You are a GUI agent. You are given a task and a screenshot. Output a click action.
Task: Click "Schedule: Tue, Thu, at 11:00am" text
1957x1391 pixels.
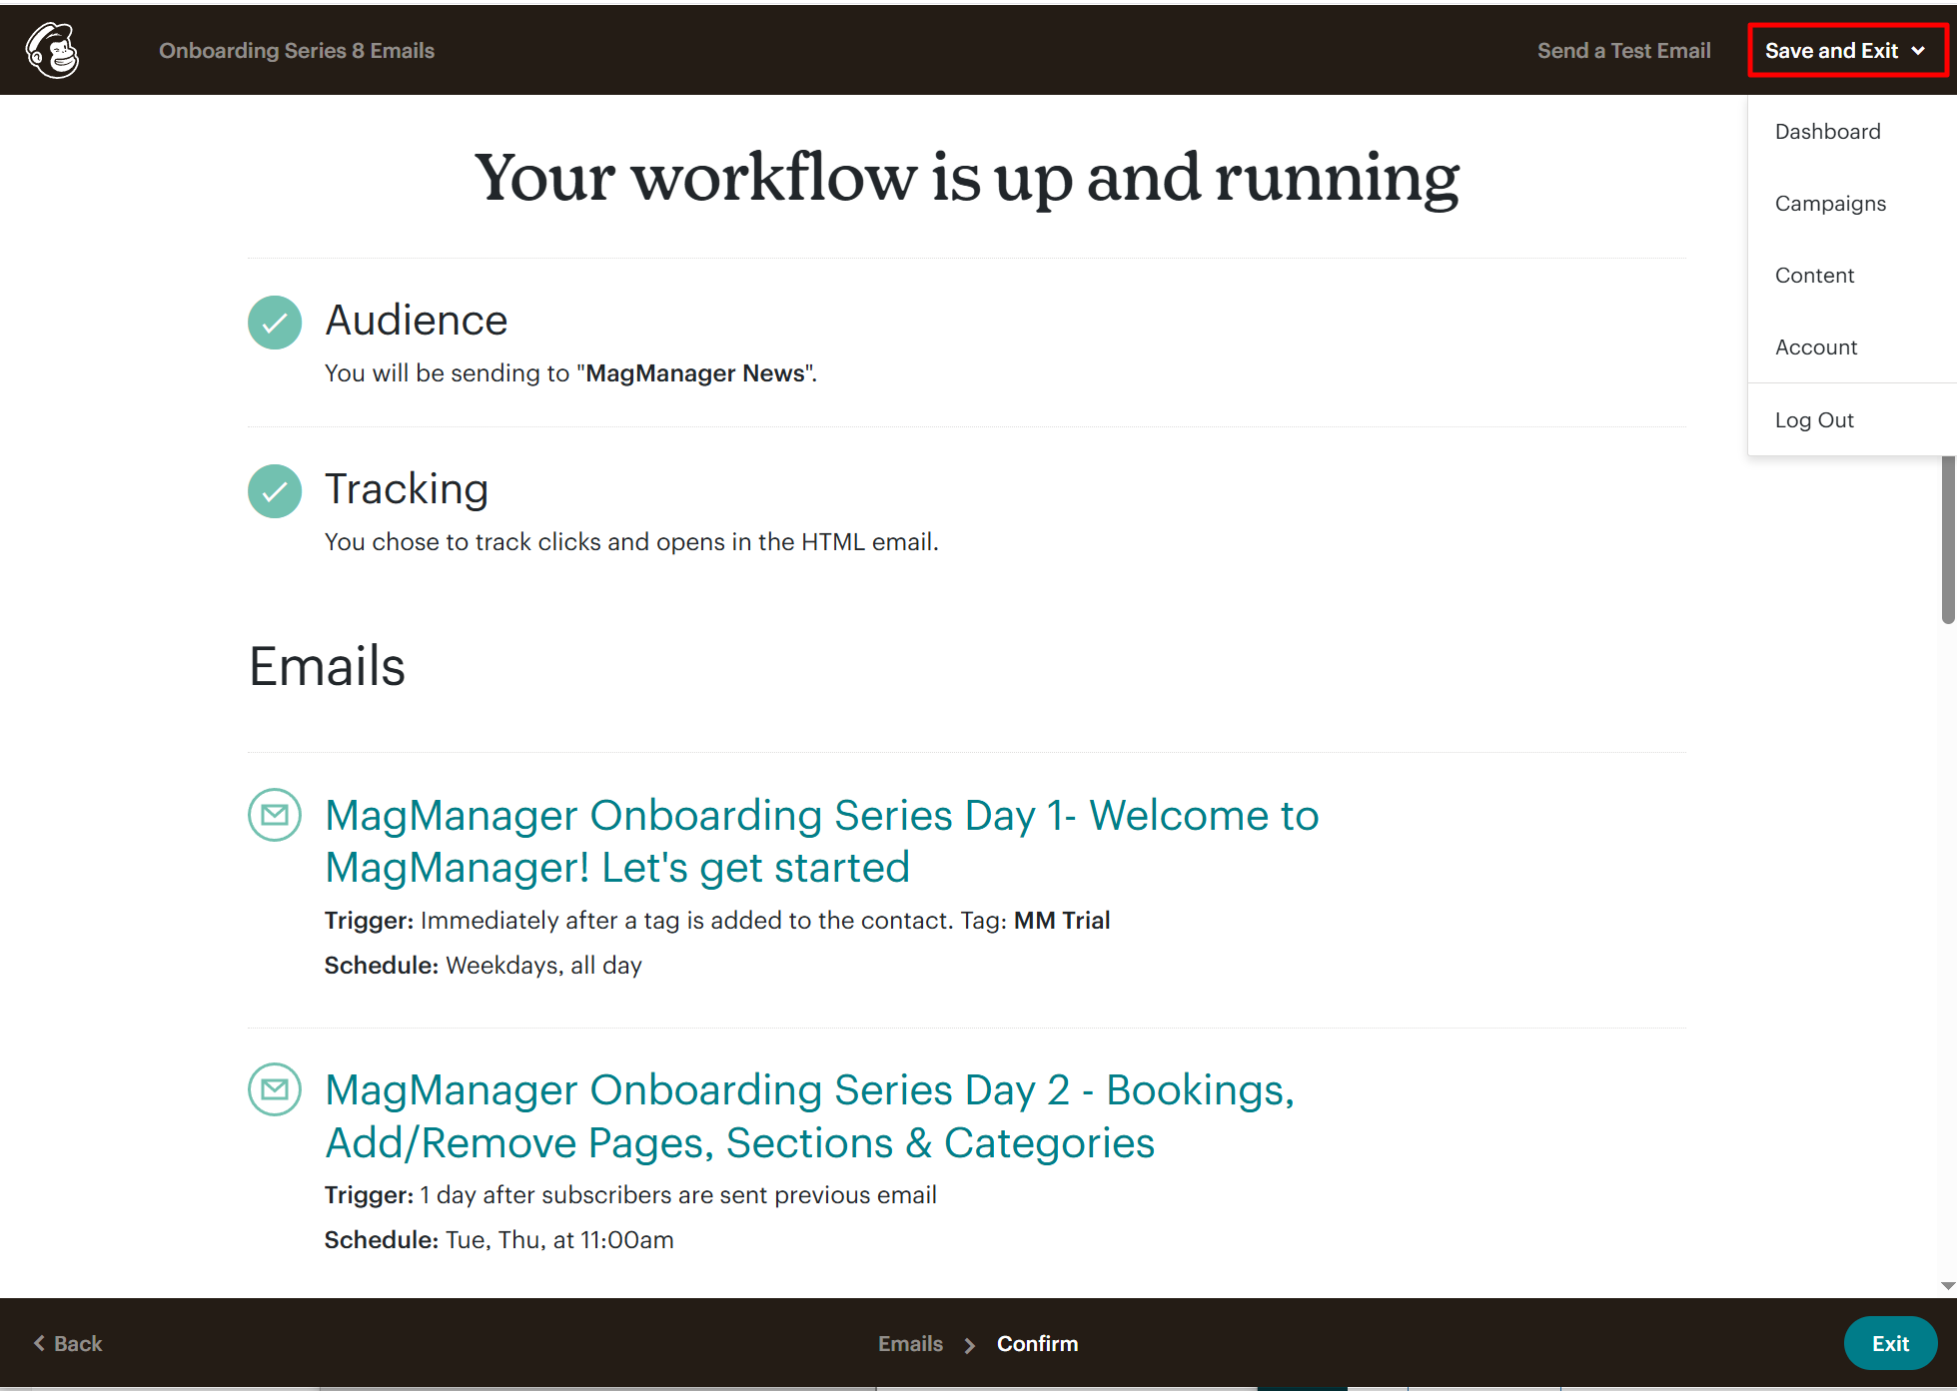coord(499,1240)
